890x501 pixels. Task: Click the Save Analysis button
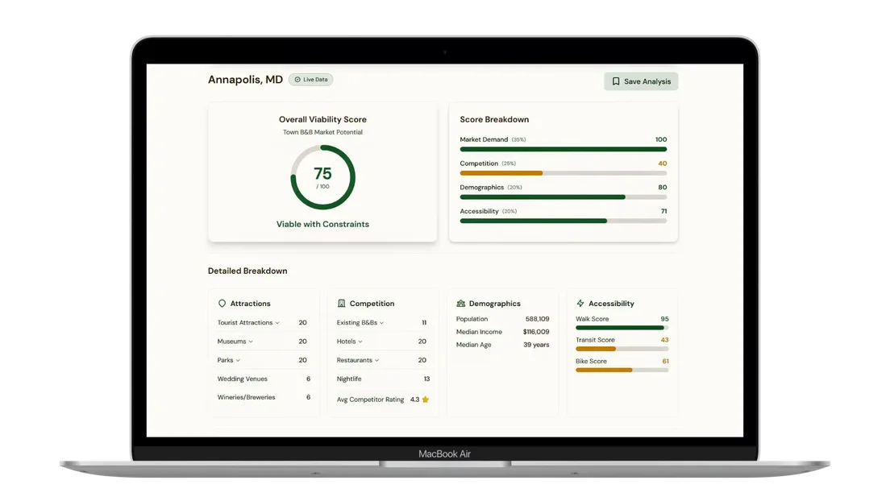(x=641, y=81)
